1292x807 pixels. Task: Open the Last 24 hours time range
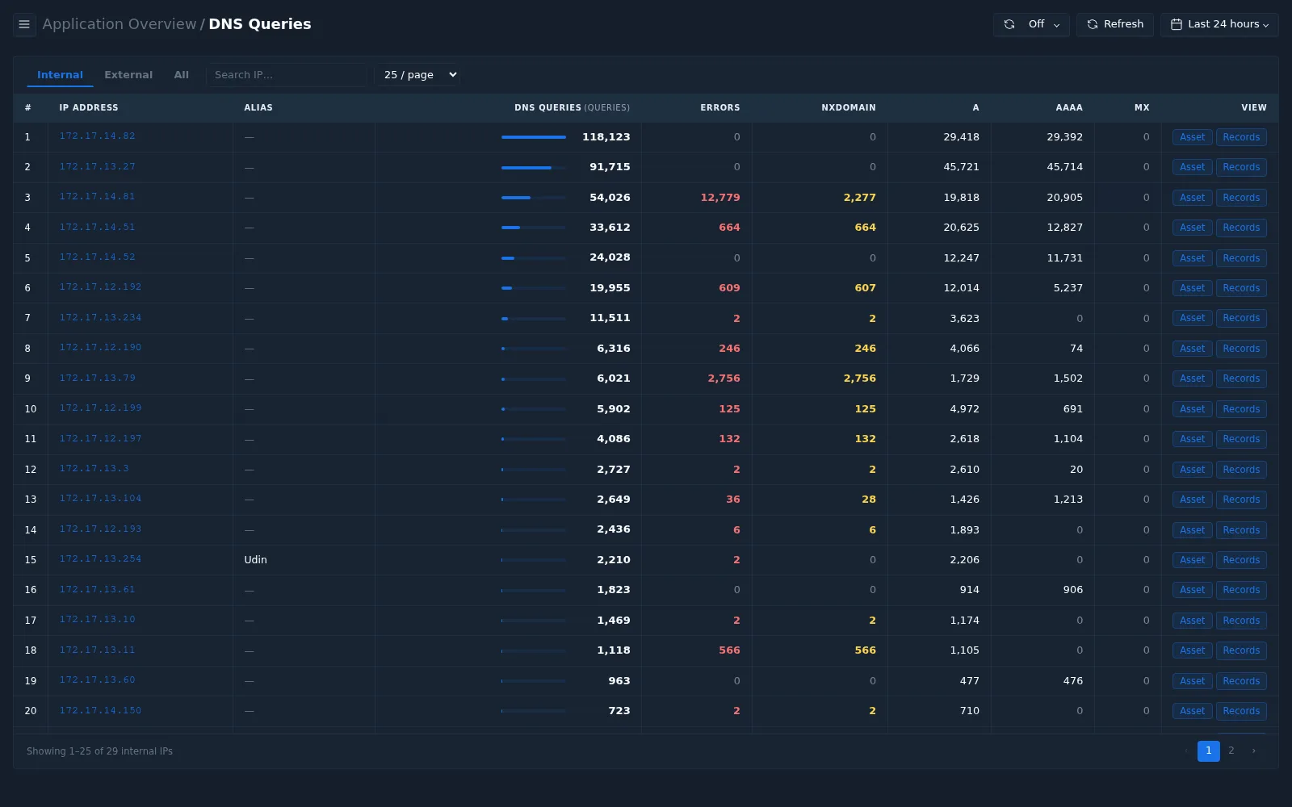[1219, 24]
